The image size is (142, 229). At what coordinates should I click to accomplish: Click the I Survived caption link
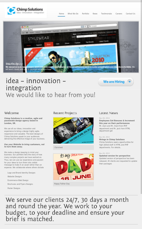click(58, 147)
